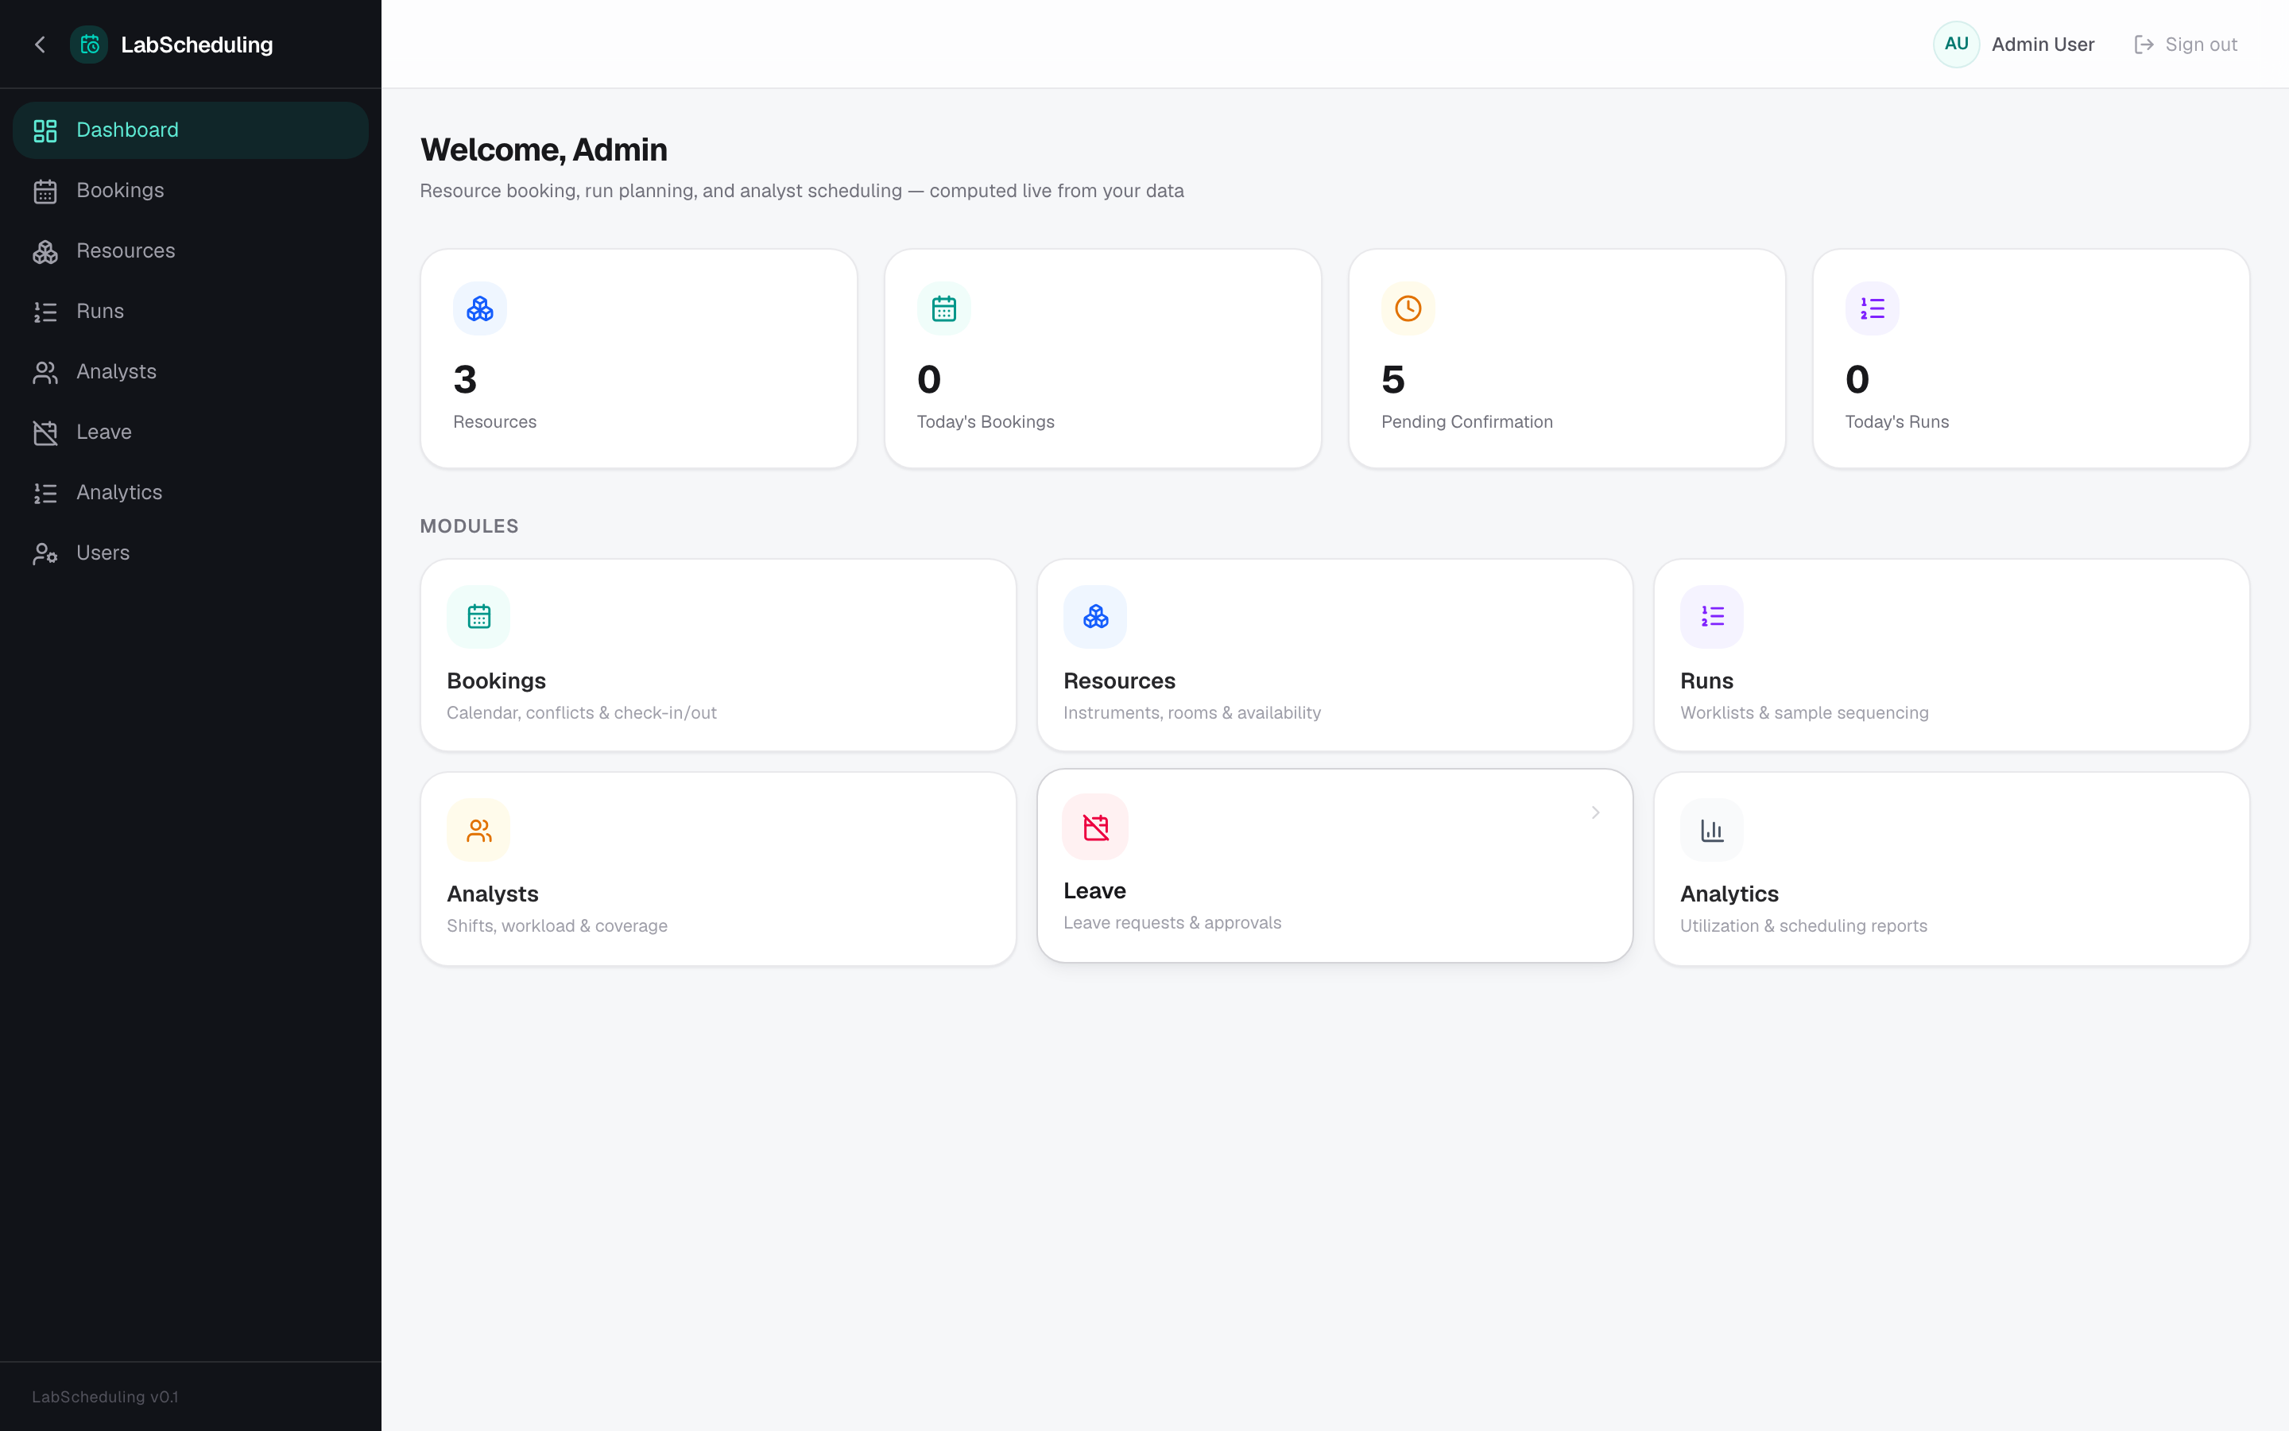This screenshot has height=1431, width=2289.
Task: Click the Pending Confirmation stat label
Action: point(1466,422)
